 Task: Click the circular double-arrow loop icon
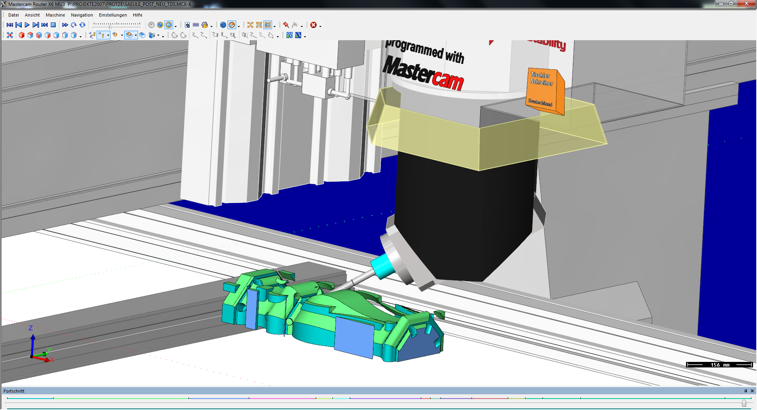[x=82, y=25]
